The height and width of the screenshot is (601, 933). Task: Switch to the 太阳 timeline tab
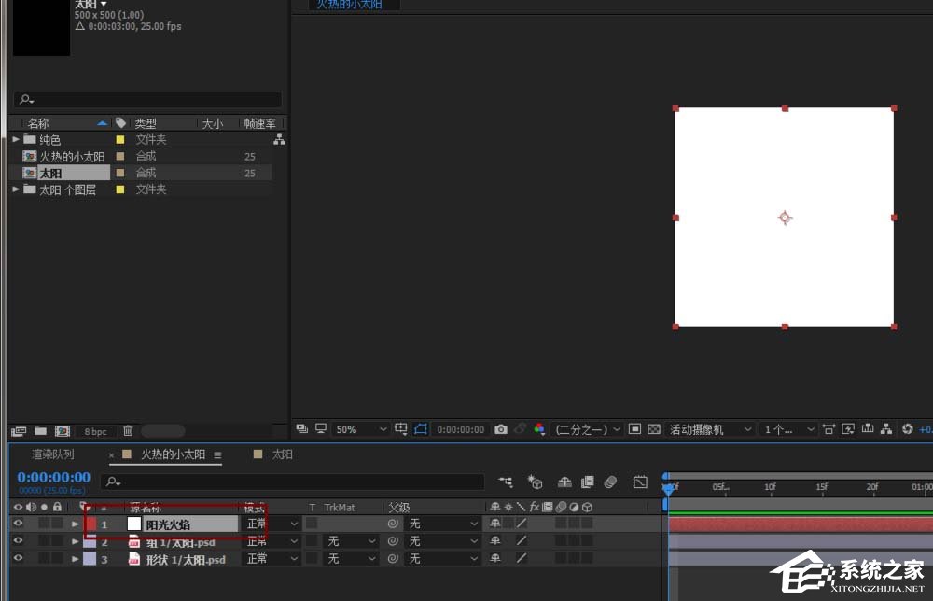[x=282, y=454]
